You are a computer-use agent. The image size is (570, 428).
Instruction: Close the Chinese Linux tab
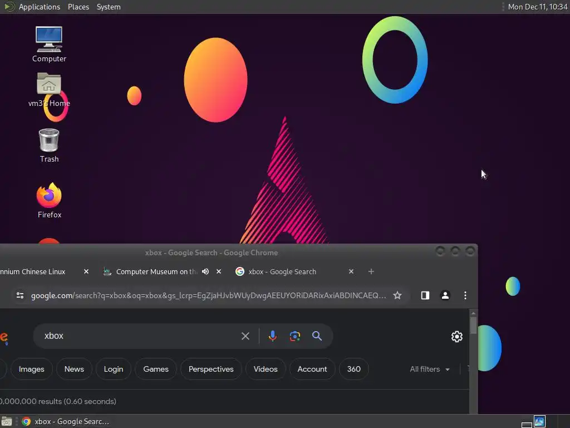(86, 271)
